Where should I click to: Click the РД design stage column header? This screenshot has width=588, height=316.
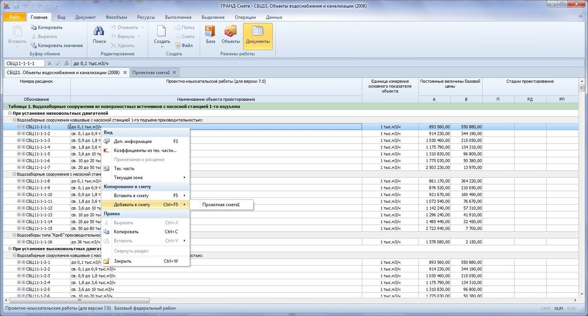click(530, 99)
